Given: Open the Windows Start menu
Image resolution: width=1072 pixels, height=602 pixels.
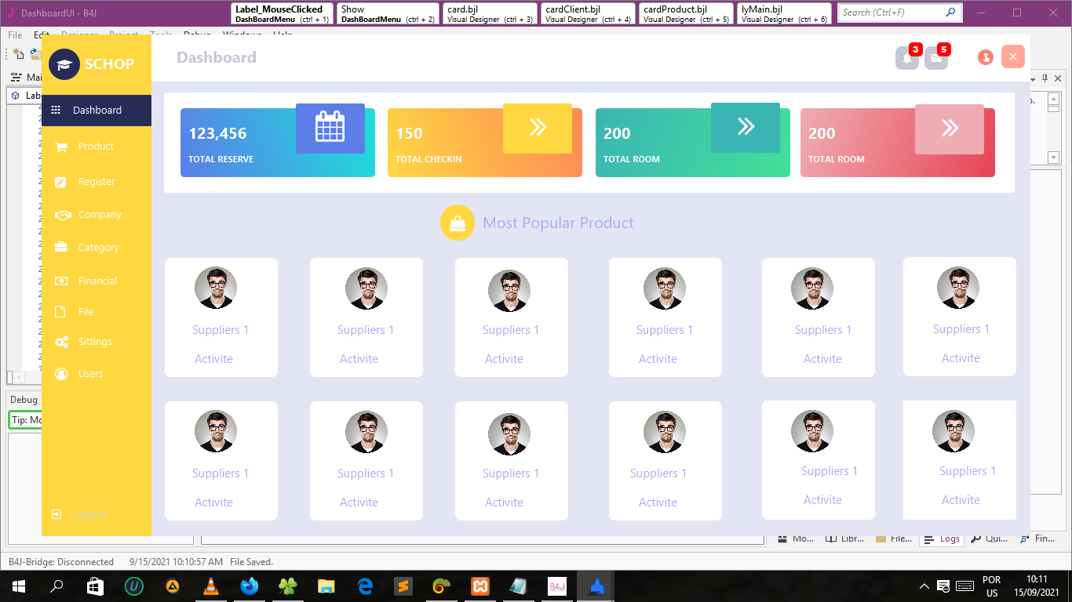Looking at the screenshot, I should (x=18, y=586).
